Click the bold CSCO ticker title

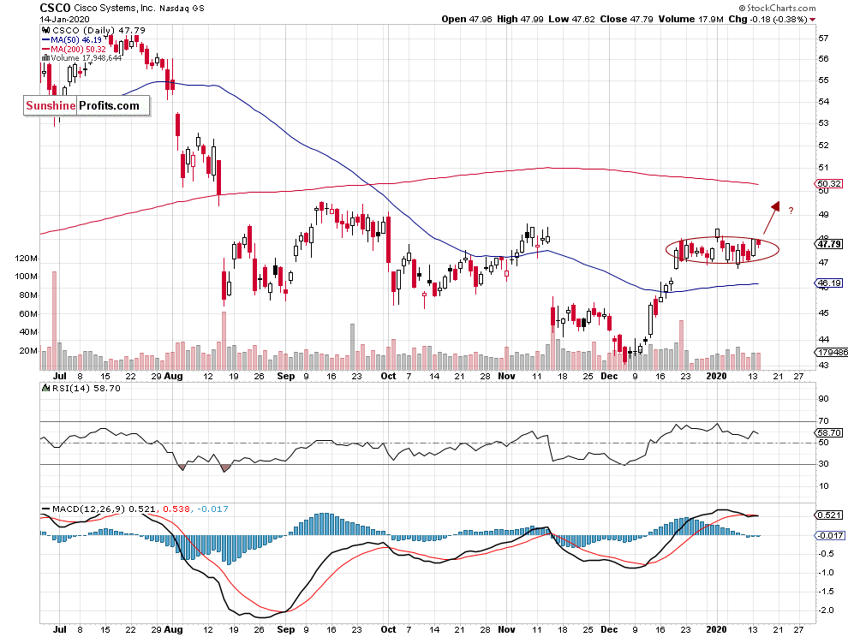55,8
